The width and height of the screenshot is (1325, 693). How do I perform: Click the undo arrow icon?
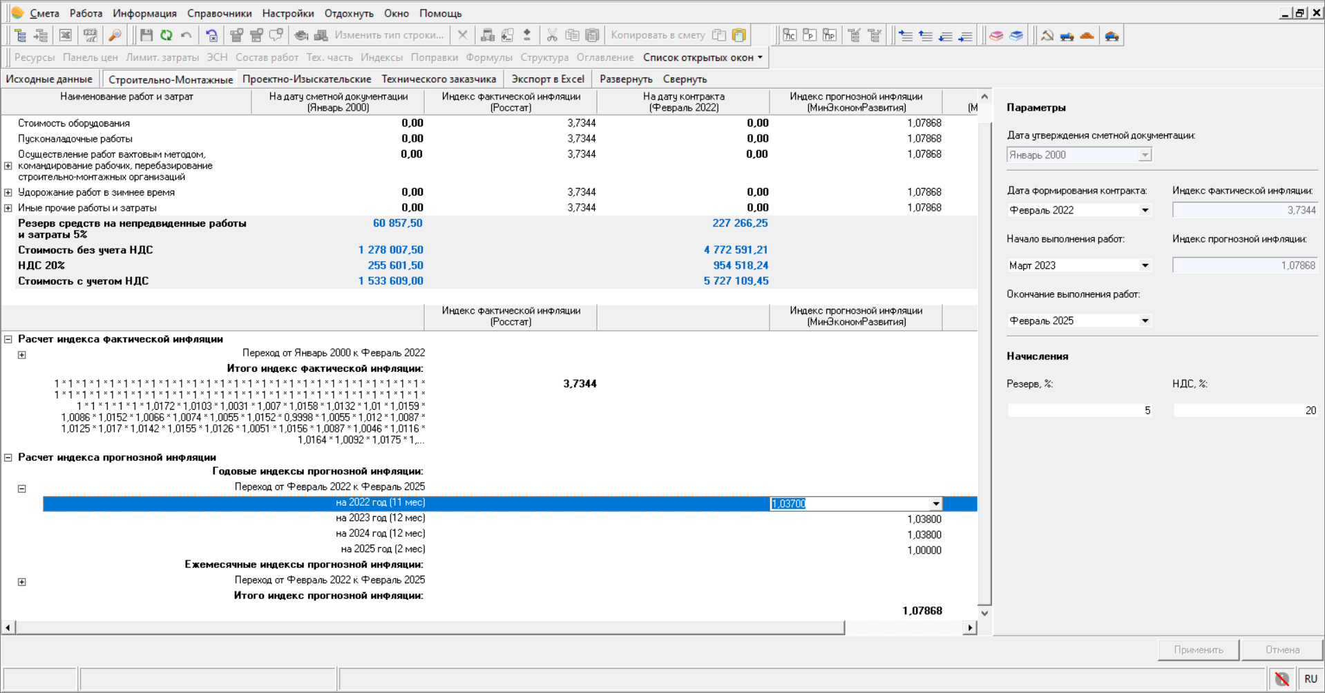tap(187, 35)
